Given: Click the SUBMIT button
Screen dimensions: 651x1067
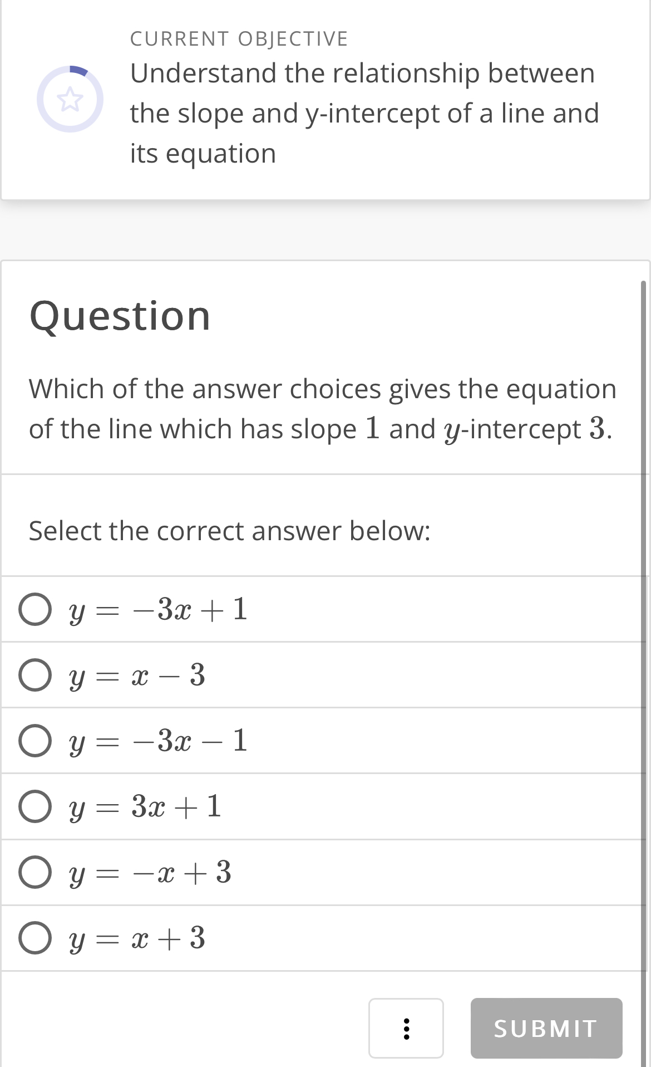Looking at the screenshot, I should pos(546,1028).
